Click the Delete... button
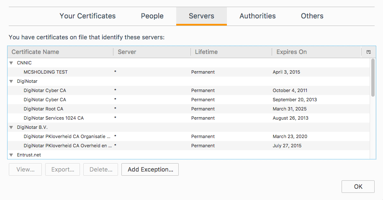This screenshot has width=383, height=200. click(x=100, y=169)
